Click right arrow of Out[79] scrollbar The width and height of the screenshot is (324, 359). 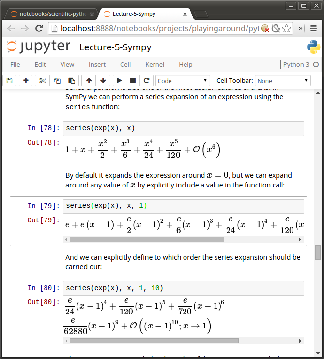300,239
